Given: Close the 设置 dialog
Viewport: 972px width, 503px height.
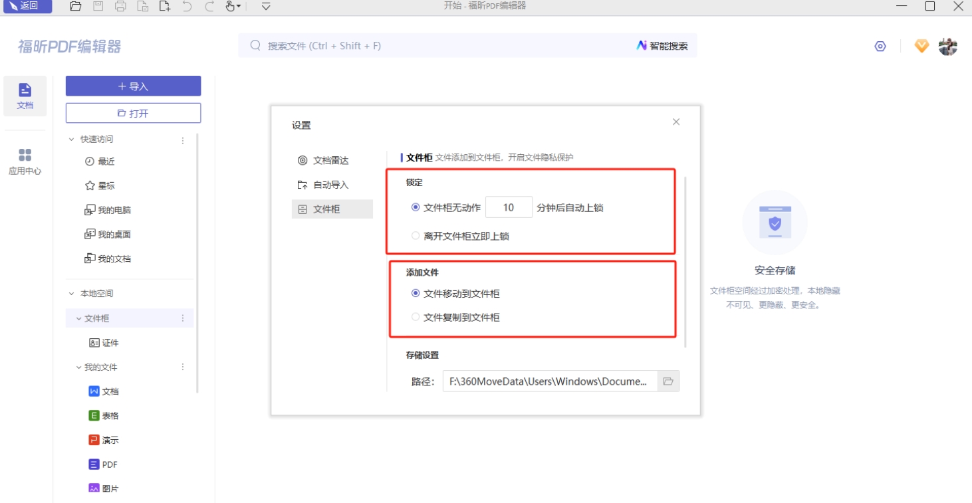Looking at the screenshot, I should 676,122.
